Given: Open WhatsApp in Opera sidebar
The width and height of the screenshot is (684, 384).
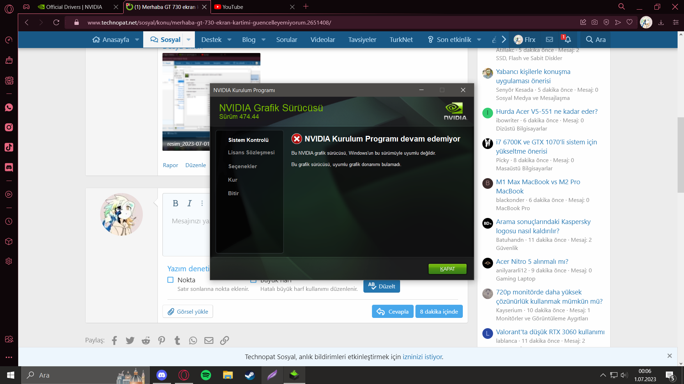Looking at the screenshot, I should 9,108.
